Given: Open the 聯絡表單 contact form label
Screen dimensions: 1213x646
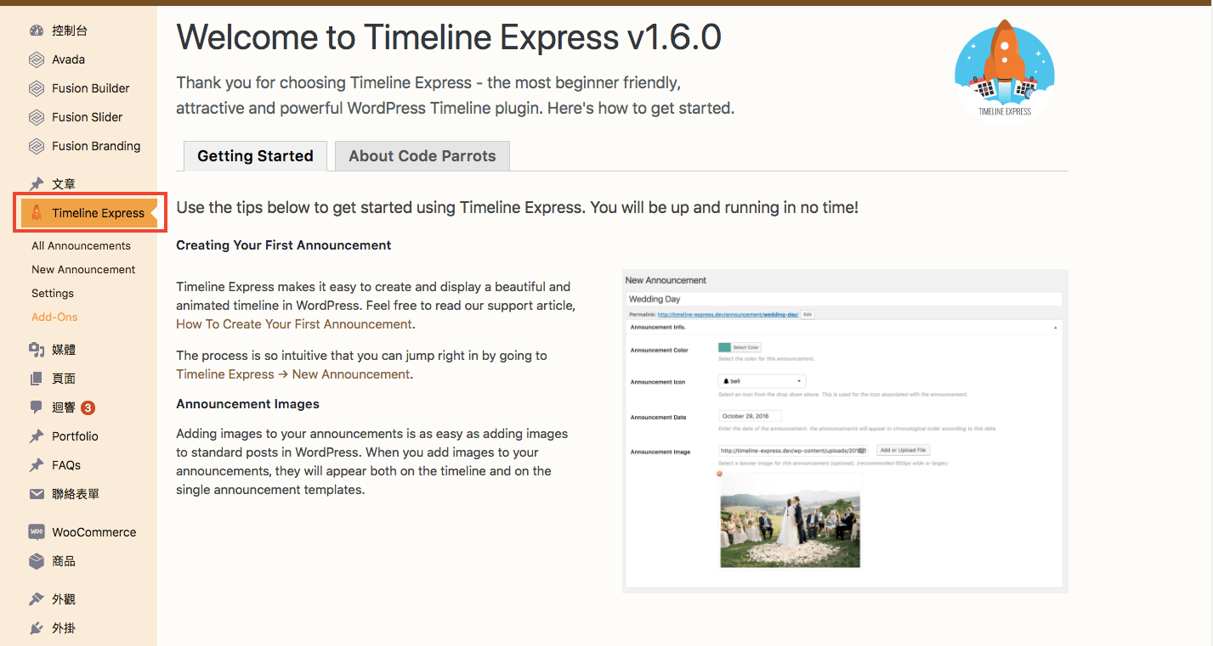Looking at the screenshot, I should [76, 494].
